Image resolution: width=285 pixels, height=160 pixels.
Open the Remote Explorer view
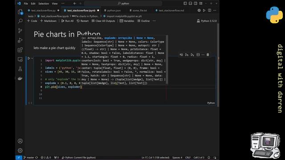click(20, 59)
